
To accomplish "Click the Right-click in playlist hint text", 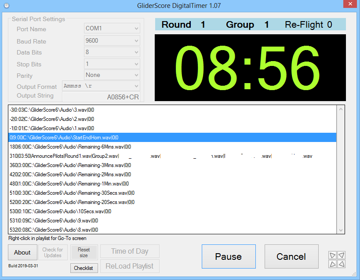I will (x=47, y=238).
